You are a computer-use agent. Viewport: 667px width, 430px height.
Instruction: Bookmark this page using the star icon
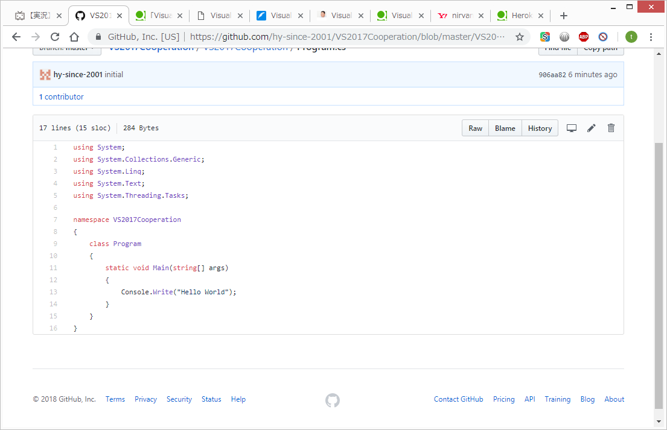coord(519,36)
